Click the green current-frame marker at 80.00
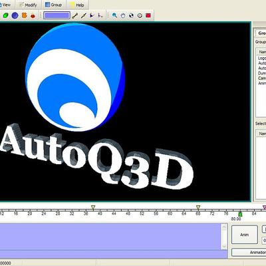 click(x=240, y=214)
